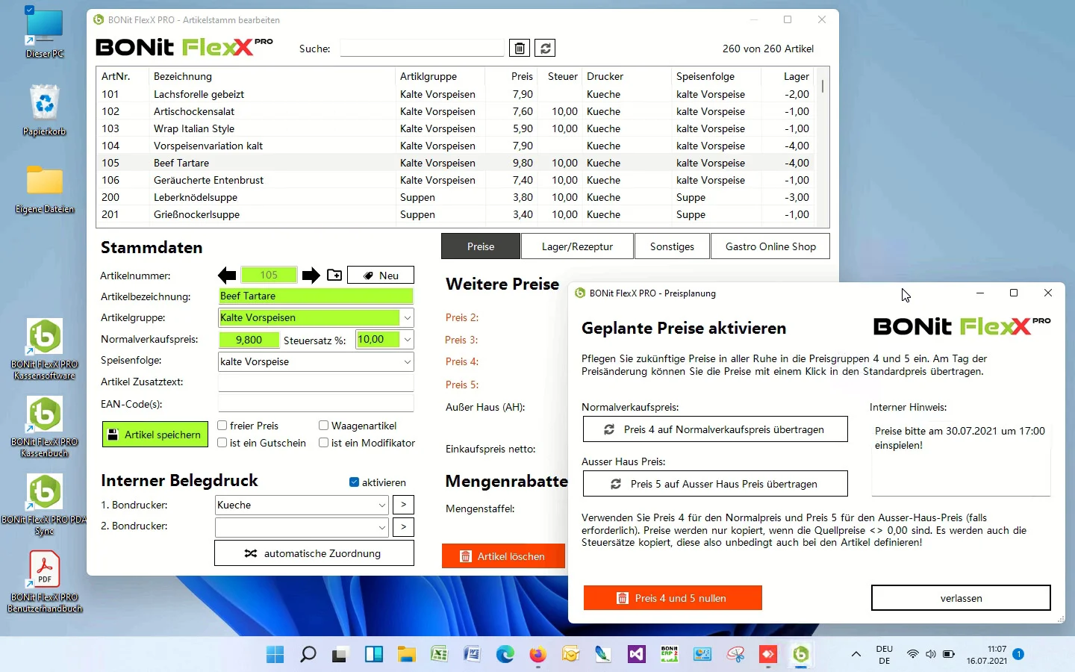Switch to the Lager/Rezeptur tab
Image resolution: width=1075 pixels, height=672 pixels.
[576, 246]
